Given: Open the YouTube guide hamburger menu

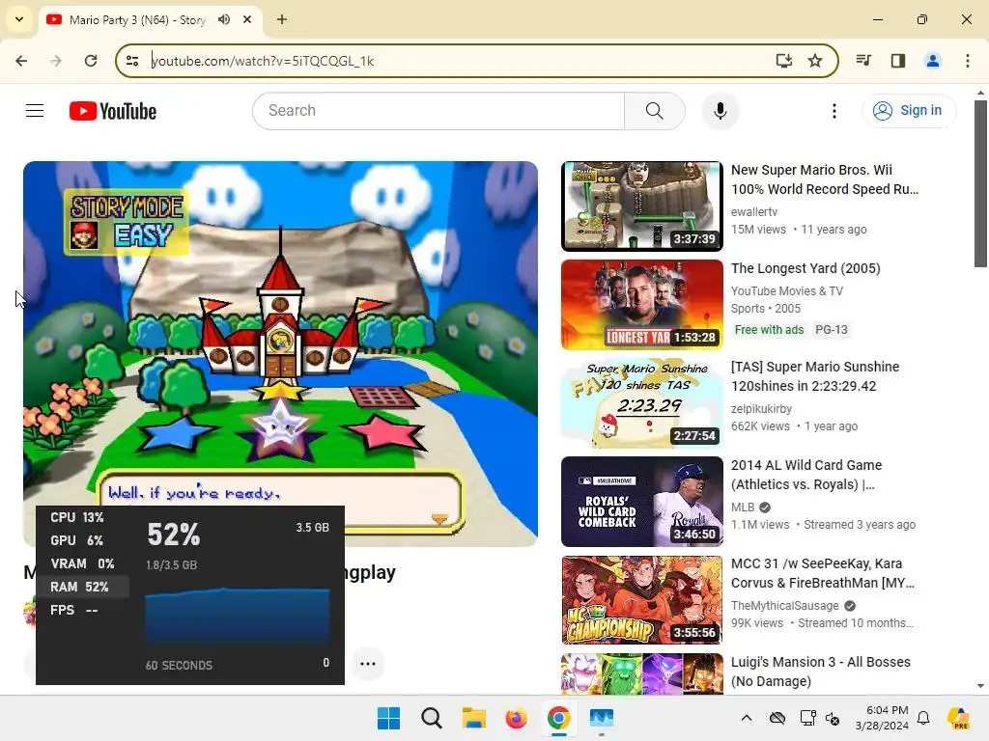Looking at the screenshot, I should (x=35, y=111).
